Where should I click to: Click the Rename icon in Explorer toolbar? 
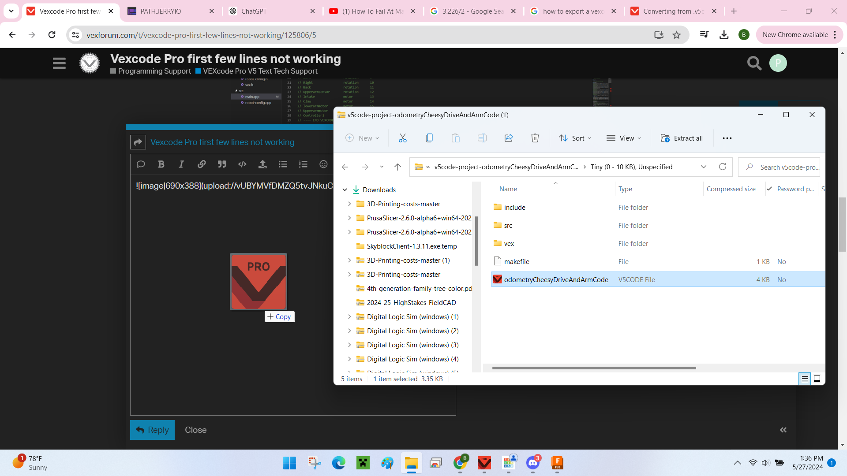(x=482, y=138)
